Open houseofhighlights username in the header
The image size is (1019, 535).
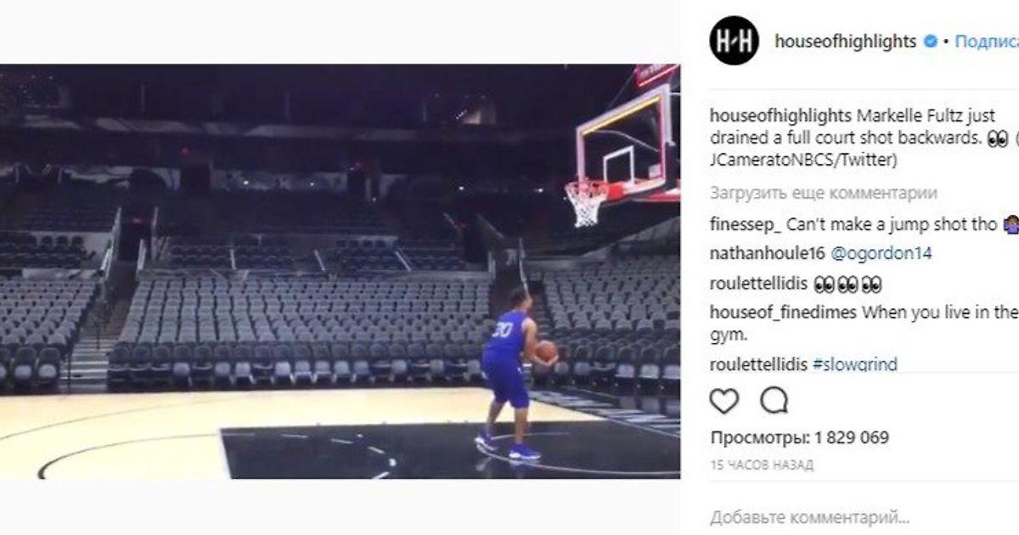846,42
